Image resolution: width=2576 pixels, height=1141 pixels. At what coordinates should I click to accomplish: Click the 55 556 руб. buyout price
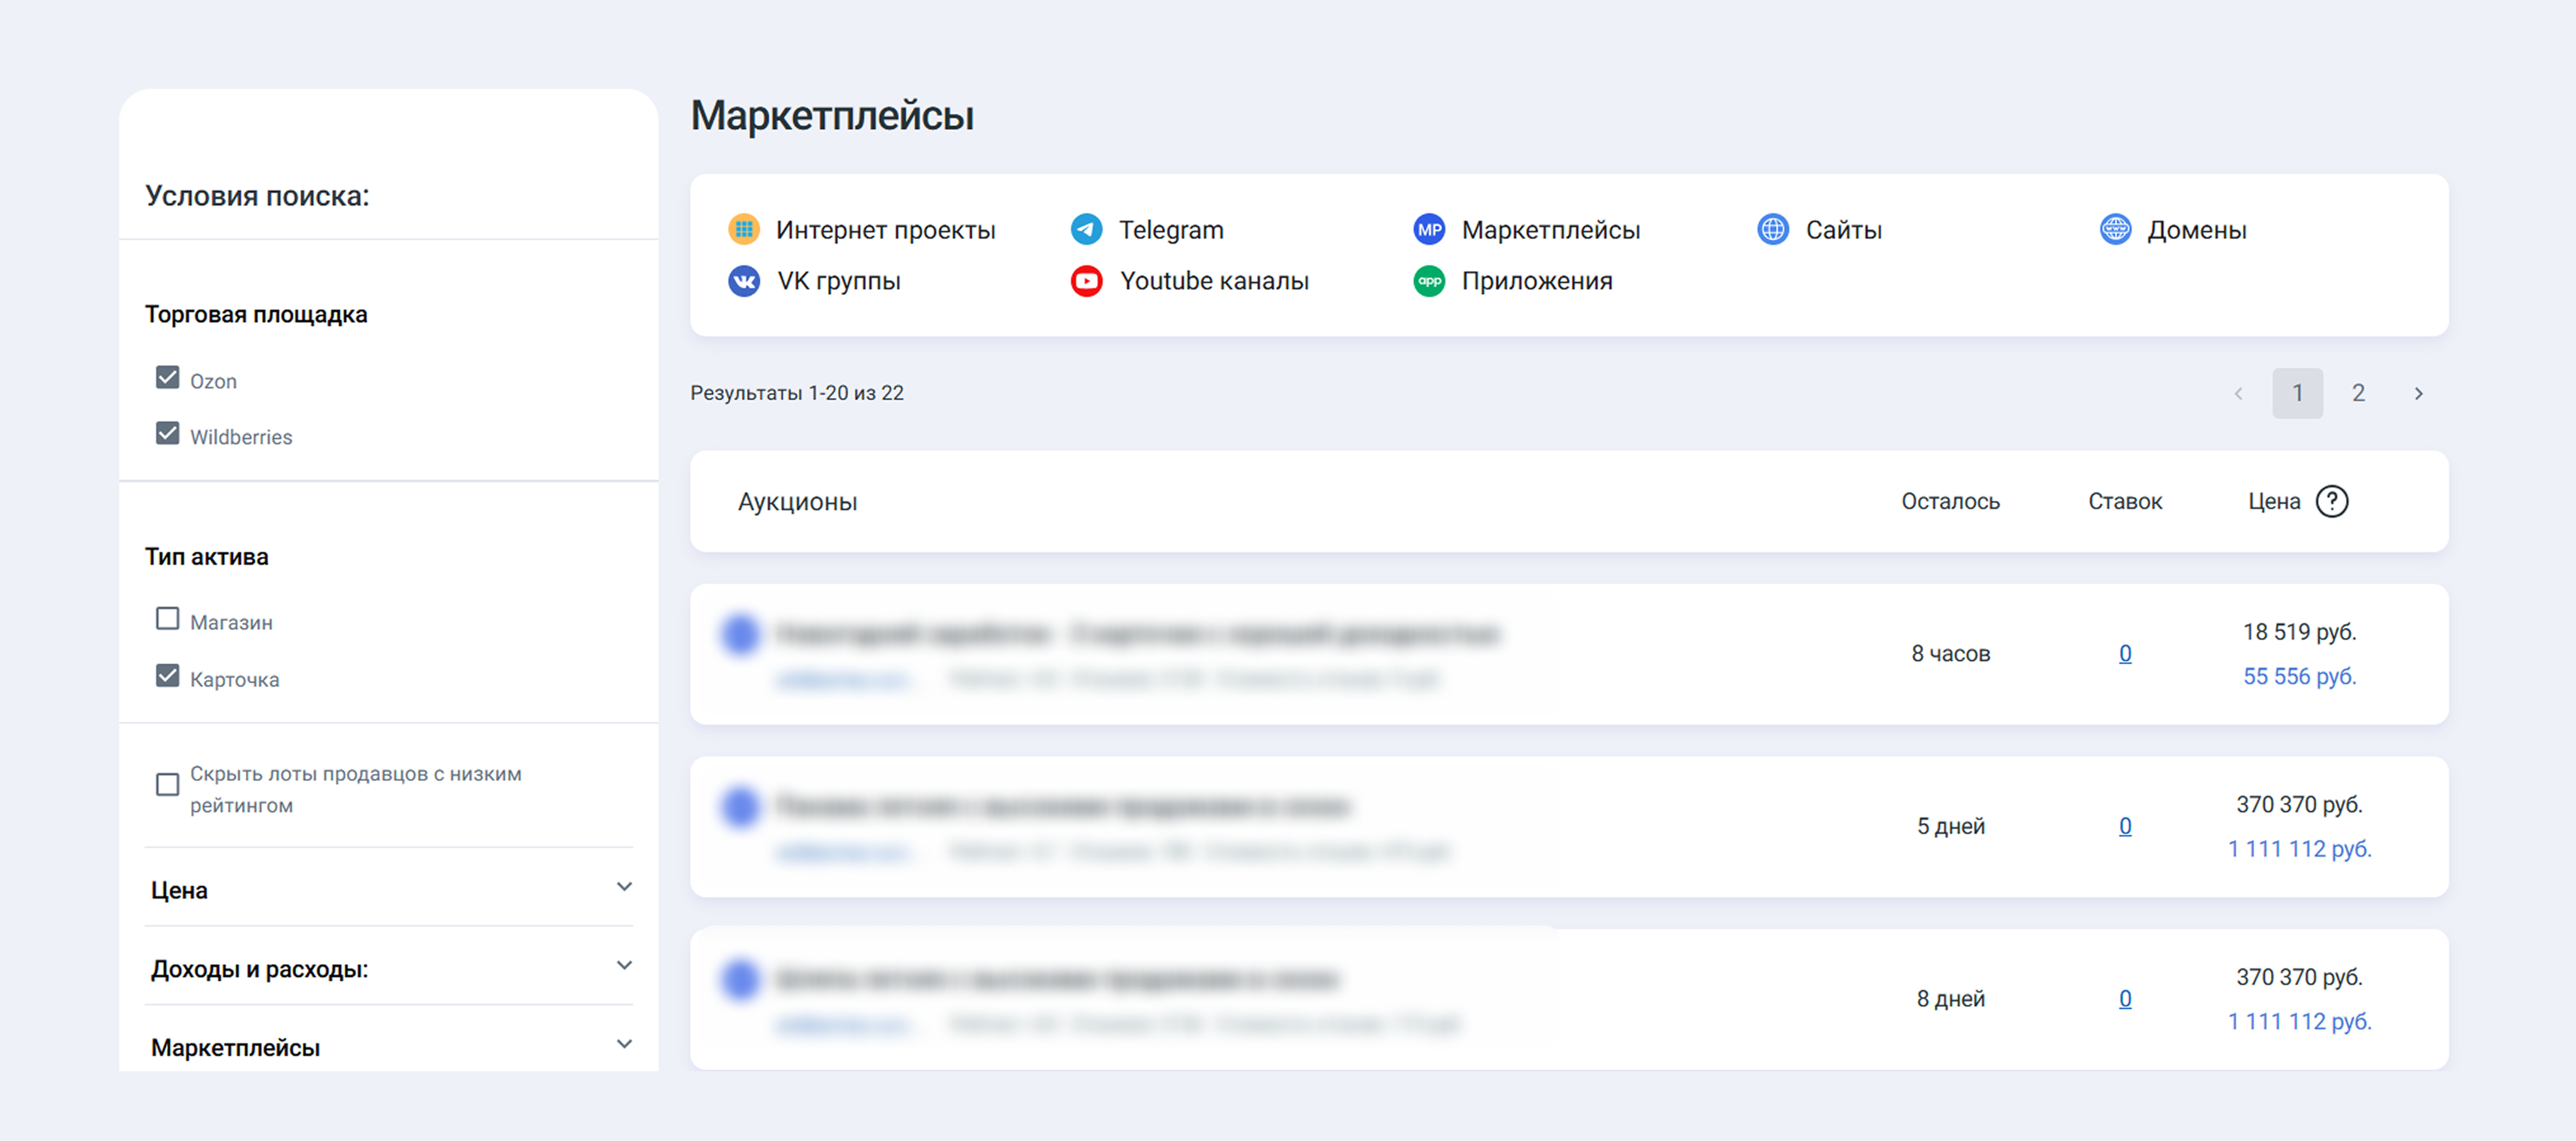click(2299, 676)
